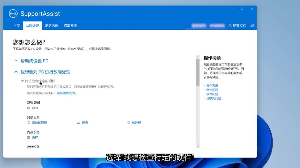Click the touchpad device icon
This screenshot has height=168, width=300.
coord(128,122)
